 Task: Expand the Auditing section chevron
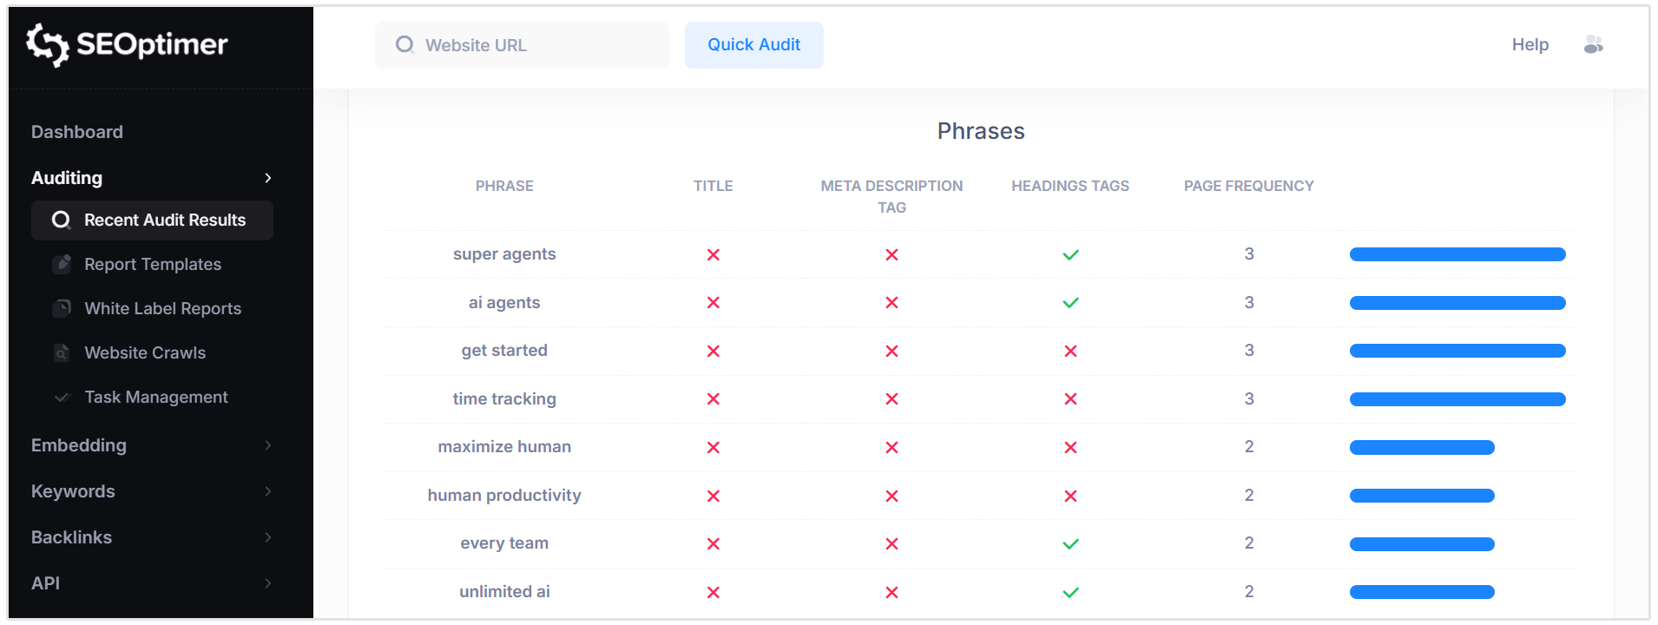pyautogui.click(x=267, y=178)
